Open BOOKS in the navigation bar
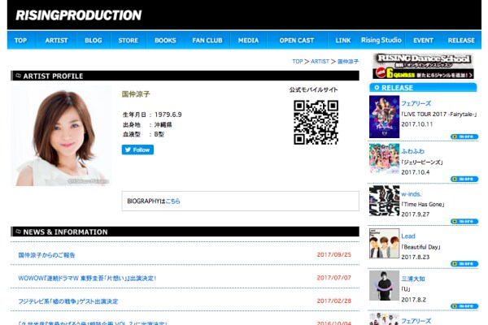 click(x=165, y=41)
